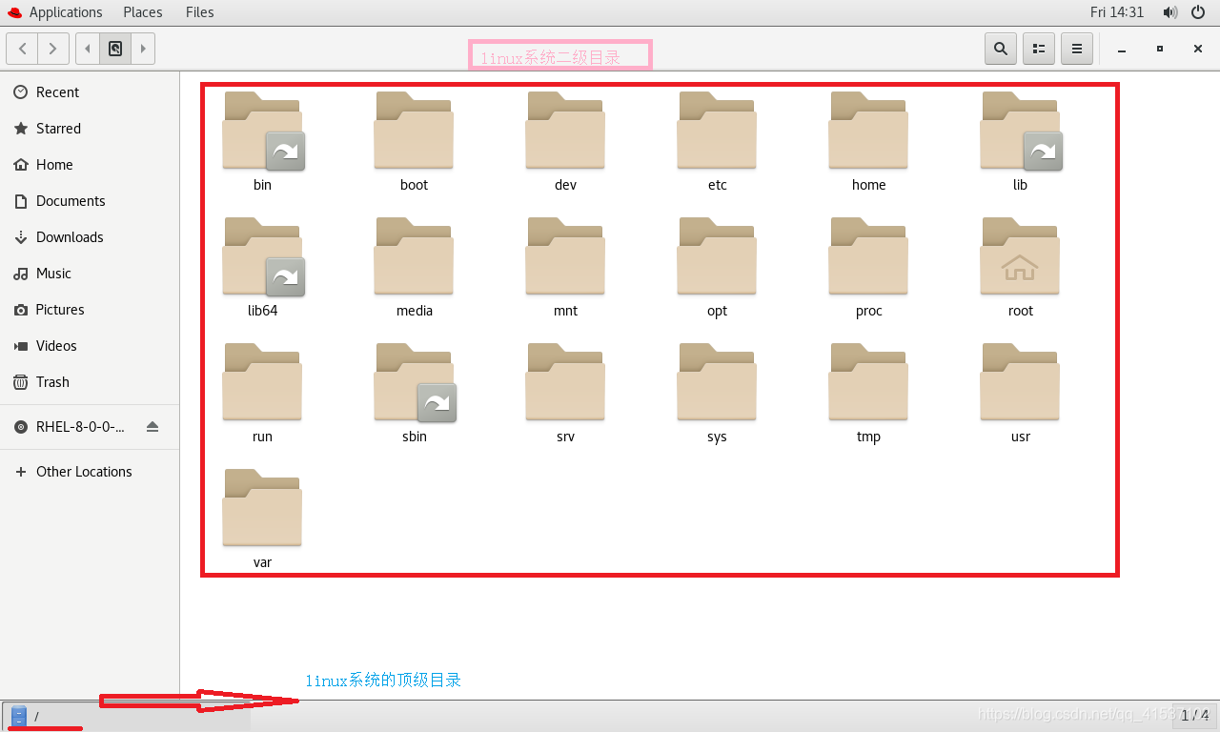Image resolution: width=1220 pixels, height=732 pixels.
Task: Go to Home in the sidebar
Action: coord(90,165)
